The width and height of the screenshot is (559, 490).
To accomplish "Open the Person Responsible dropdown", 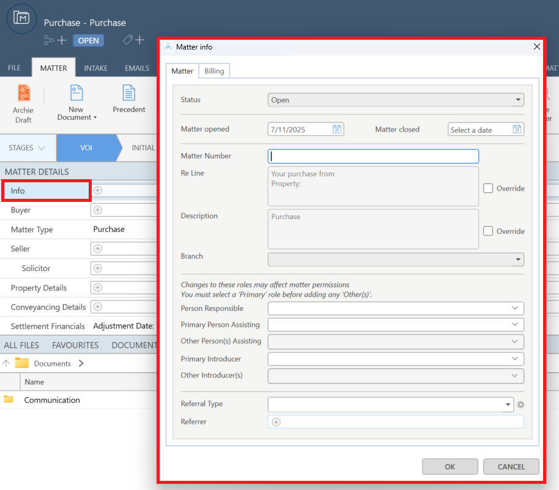I will 516,308.
